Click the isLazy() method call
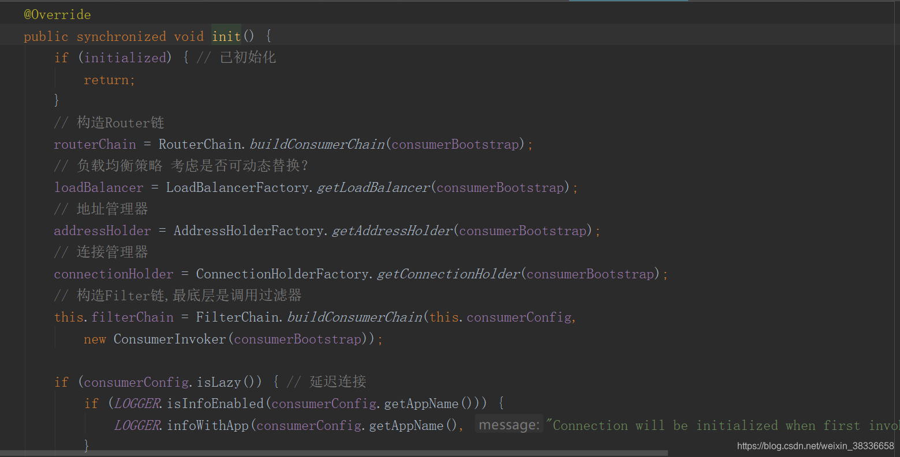 [229, 382]
